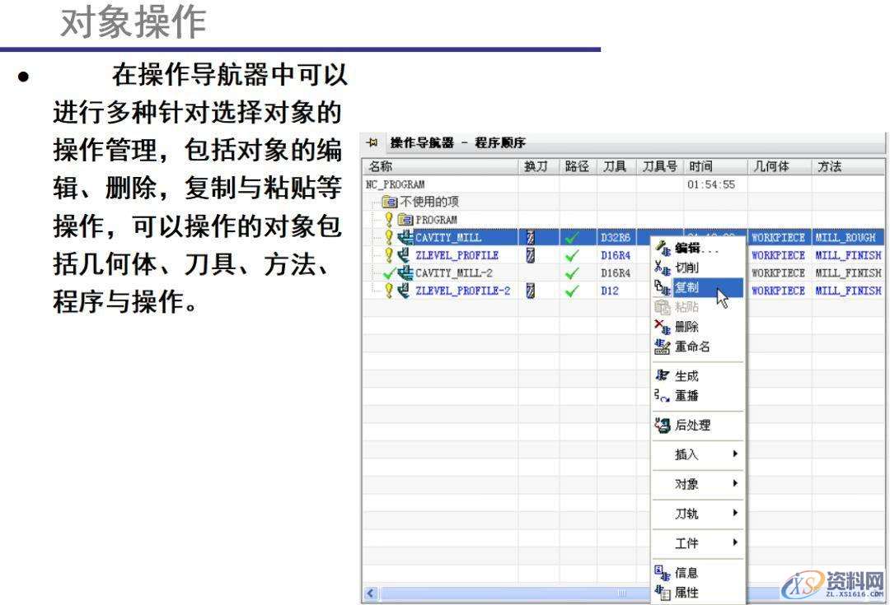890x605 pixels.
Task: Open the 对象 (Object) submenu arrow
Action: (735, 484)
